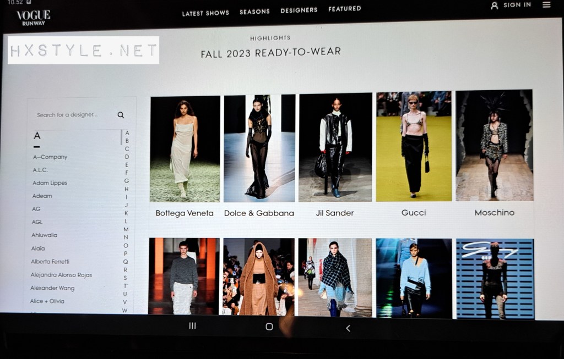View the Moschino show thumbnail
The width and height of the screenshot is (564, 359).
click(494, 145)
